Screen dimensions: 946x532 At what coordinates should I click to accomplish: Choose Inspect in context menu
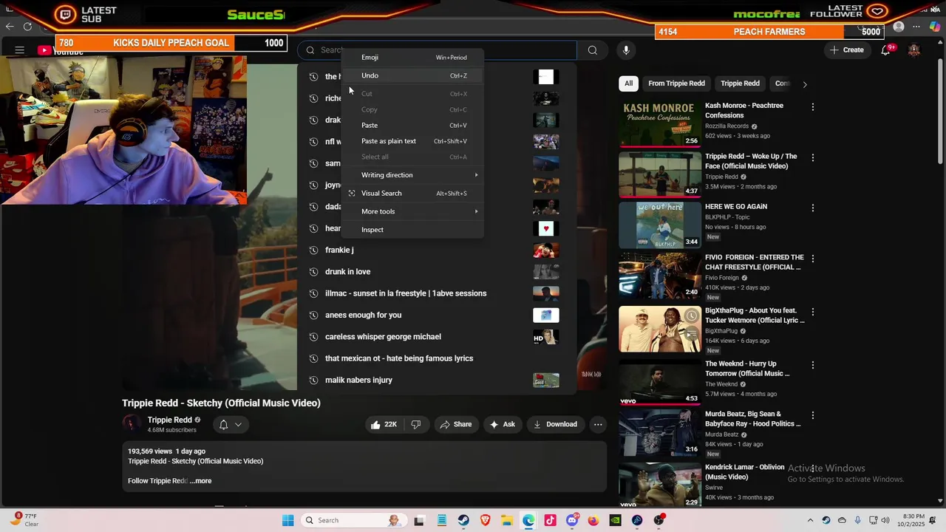pos(413,230)
